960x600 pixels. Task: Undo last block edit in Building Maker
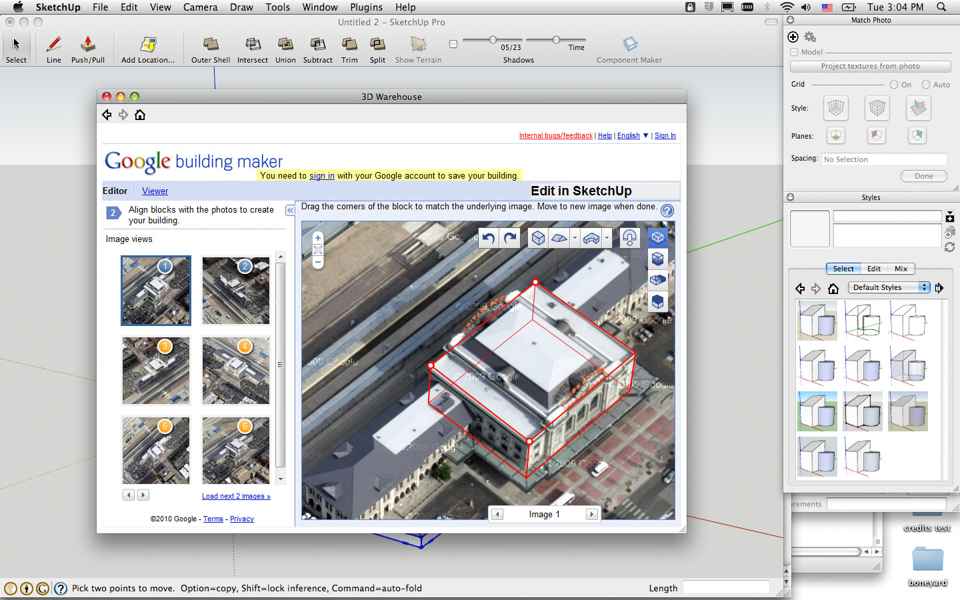pos(489,238)
